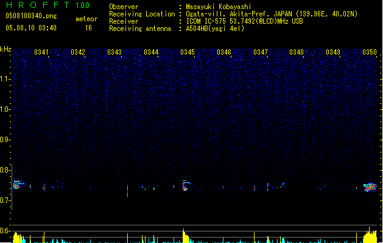This screenshot has width=383, height=243.
Task: Click the yellow power block below 0350
Action: click(370, 235)
